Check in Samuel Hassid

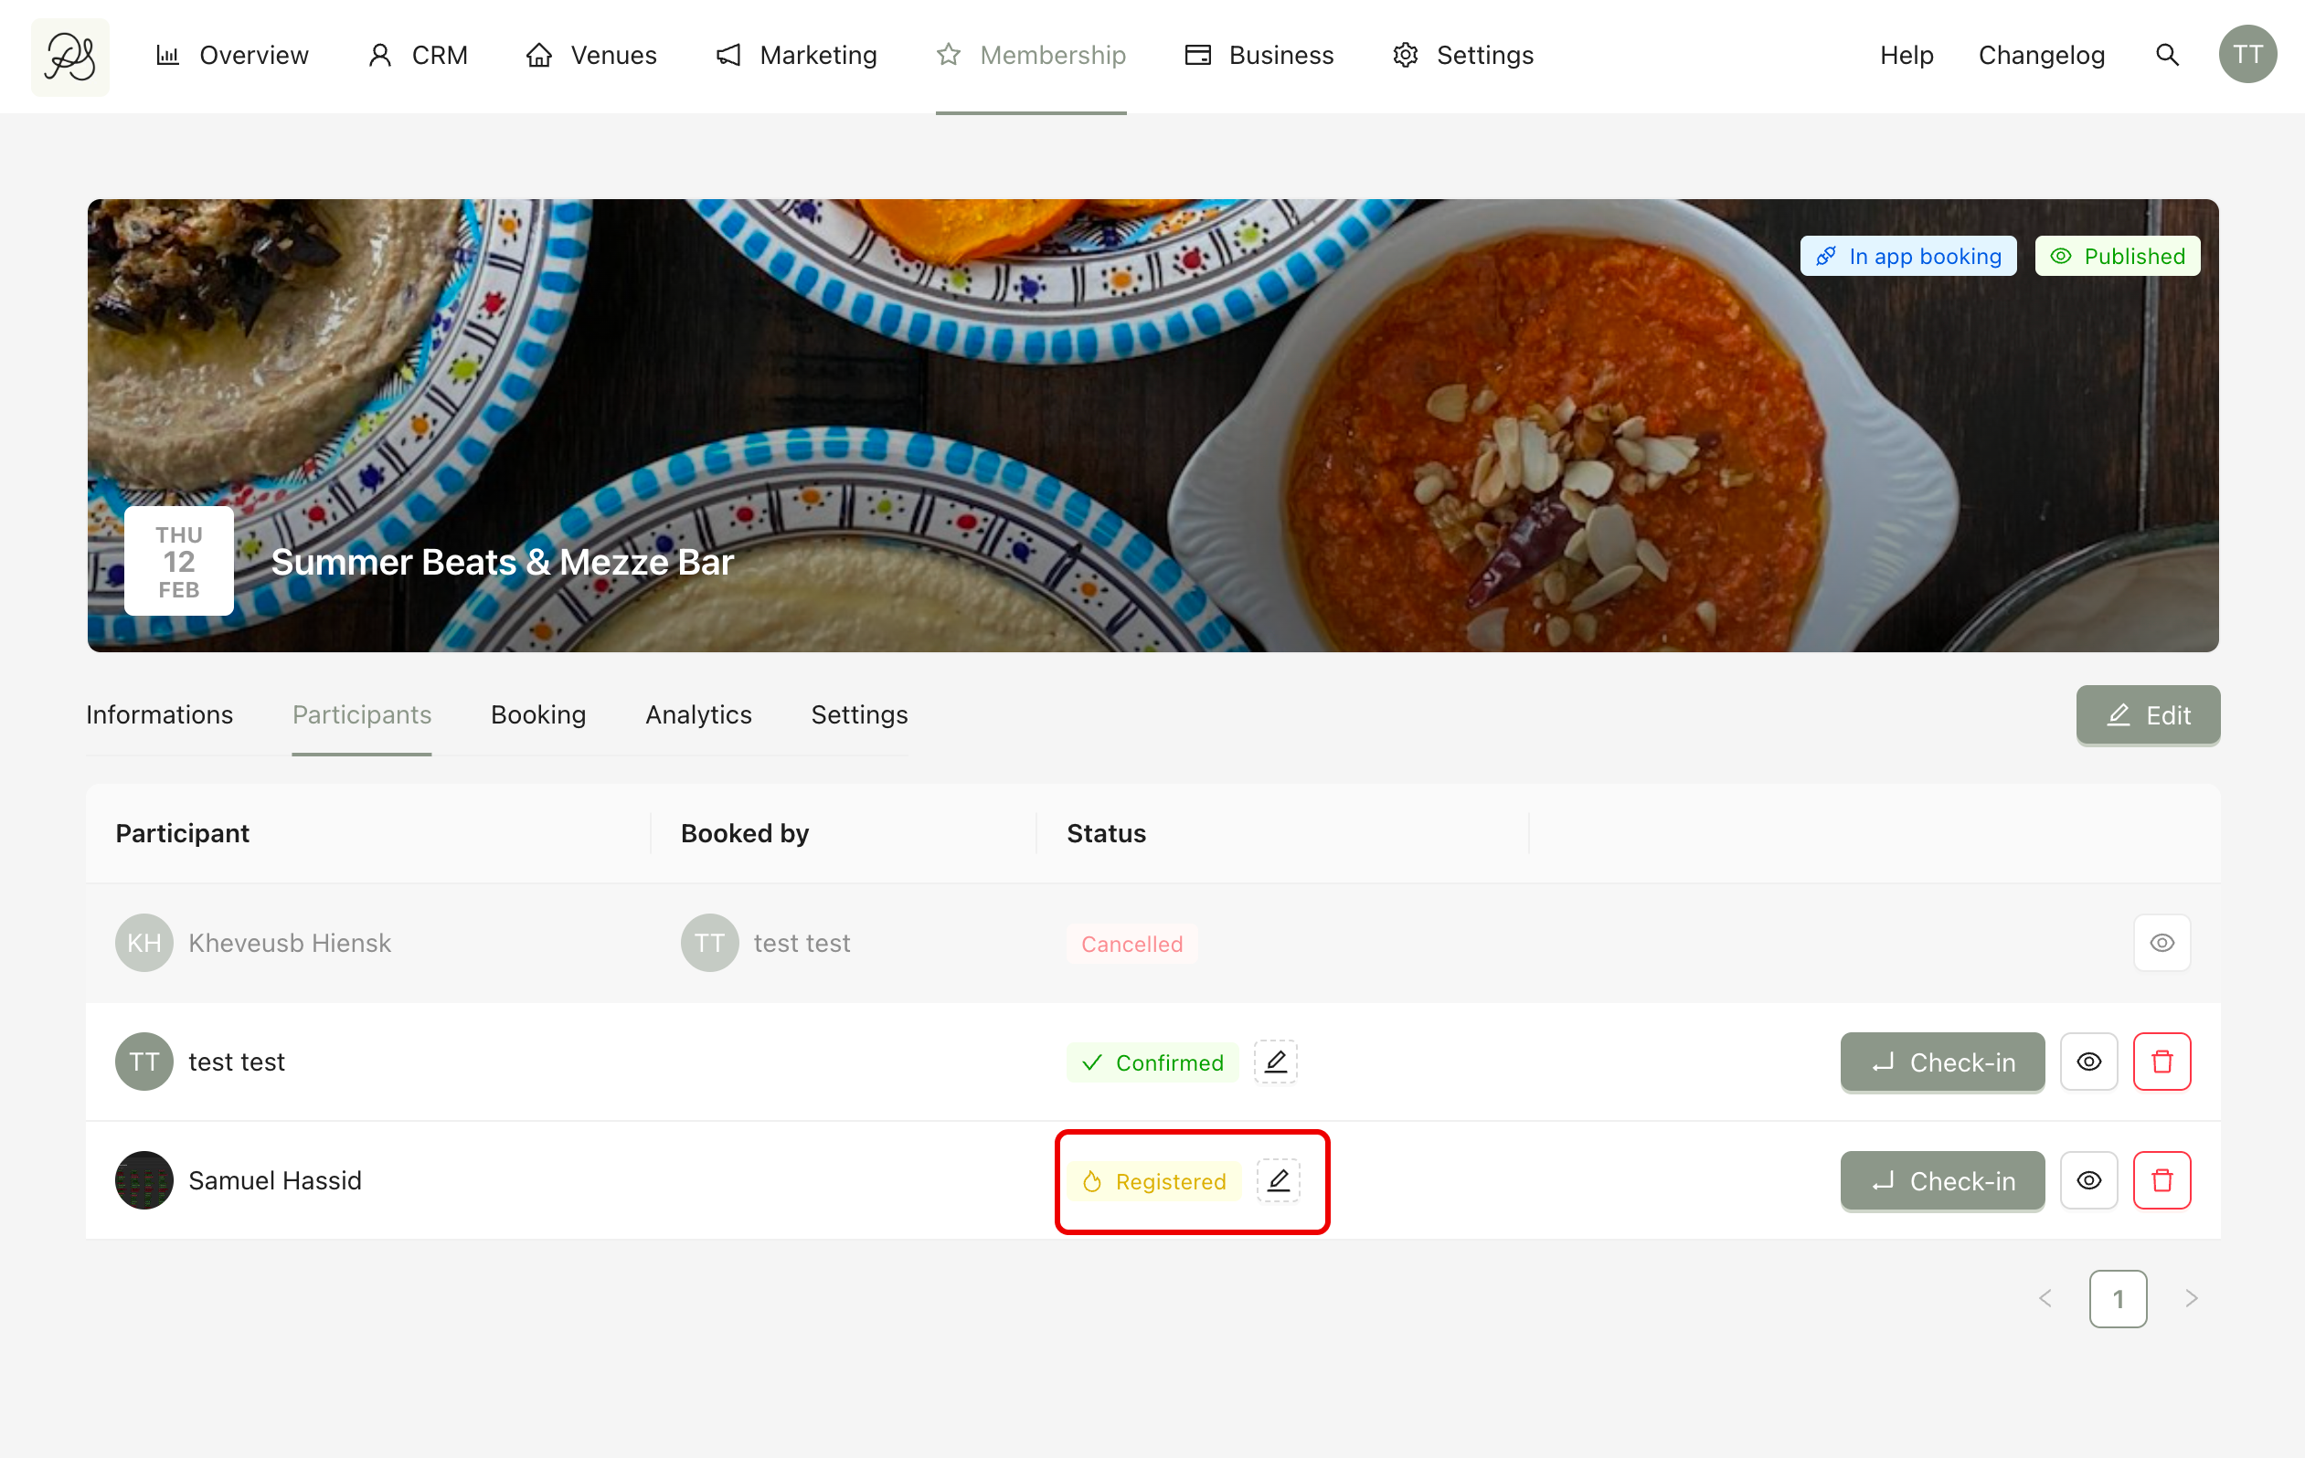tap(1941, 1180)
